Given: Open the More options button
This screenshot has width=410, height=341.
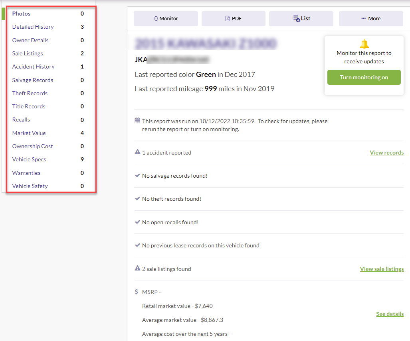Looking at the screenshot, I should 371,19.
